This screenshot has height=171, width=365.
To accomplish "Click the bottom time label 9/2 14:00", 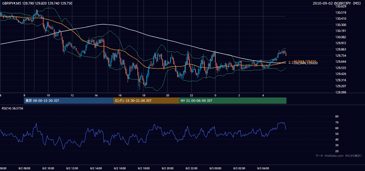I will coord(96,168).
